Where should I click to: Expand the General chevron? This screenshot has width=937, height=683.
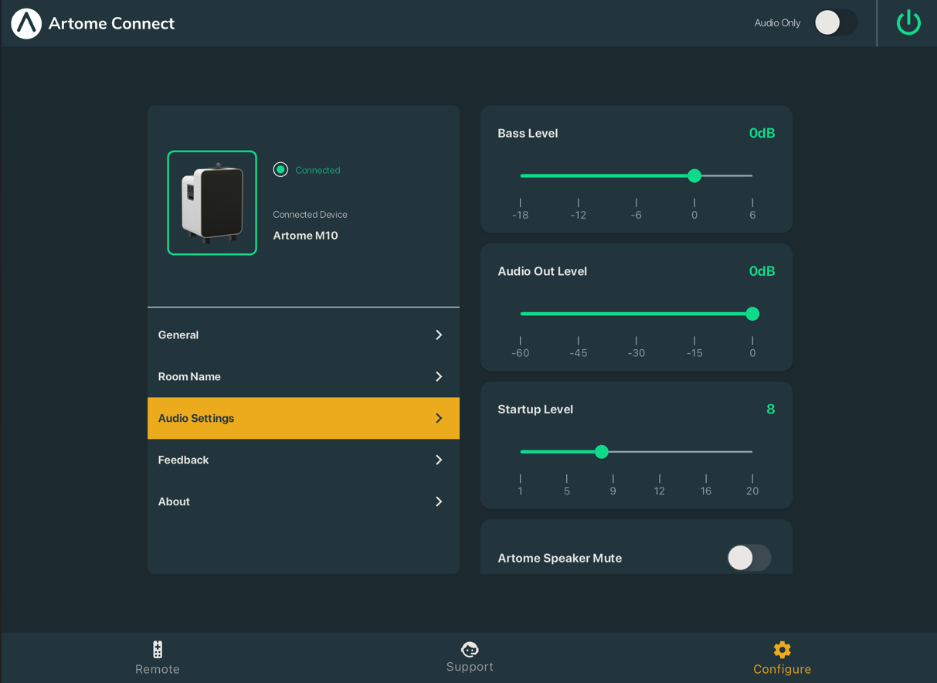(x=439, y=335)
